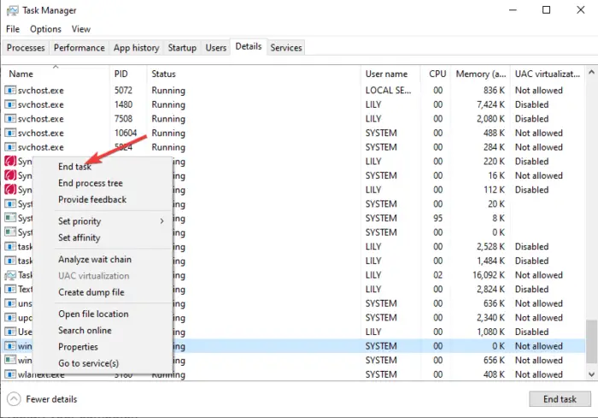Click the memory value 7,424 K

[490, 104]
